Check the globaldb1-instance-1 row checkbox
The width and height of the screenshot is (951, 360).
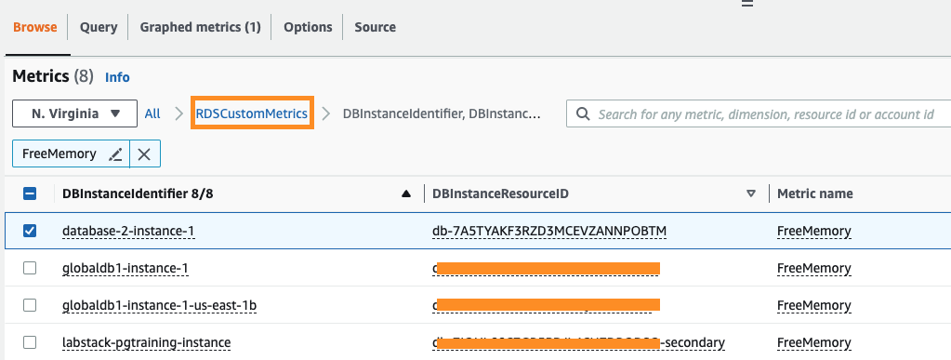click(30, 268)
